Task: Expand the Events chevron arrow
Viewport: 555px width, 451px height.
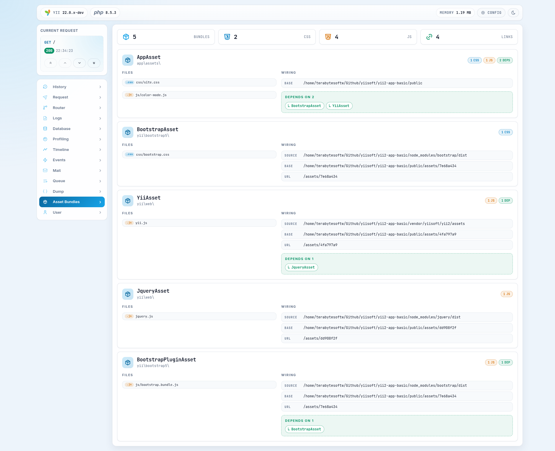Action: click(100, 160)
